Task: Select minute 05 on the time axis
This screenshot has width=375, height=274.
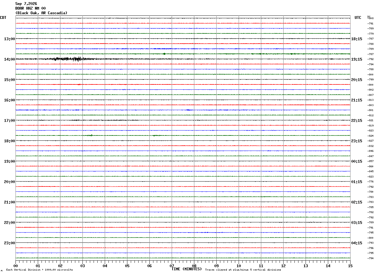Action: [127, 266]
